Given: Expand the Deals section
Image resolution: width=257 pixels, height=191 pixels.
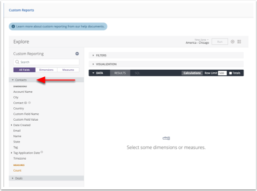Looking at the screenshot, I should click(x=46, y=178).
